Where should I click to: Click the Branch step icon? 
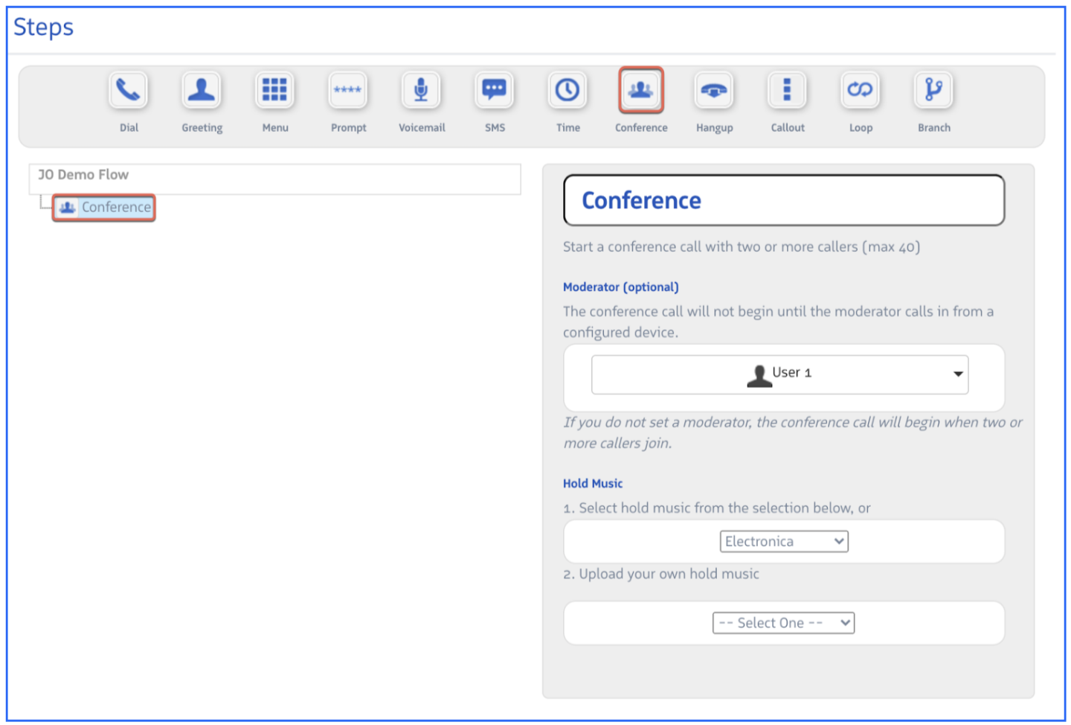pos(933,91)
